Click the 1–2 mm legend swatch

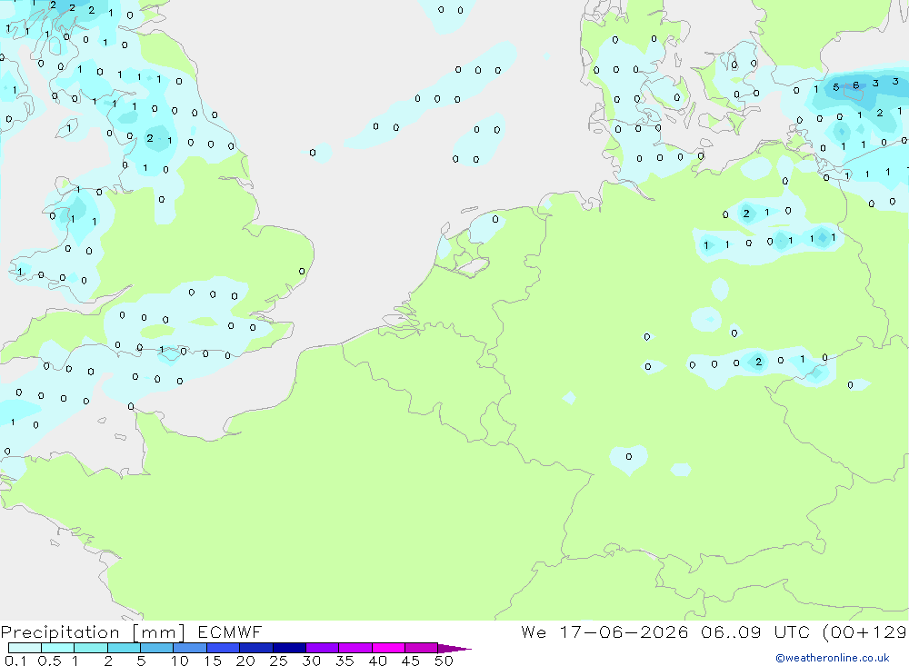click(x=90, y=648)
